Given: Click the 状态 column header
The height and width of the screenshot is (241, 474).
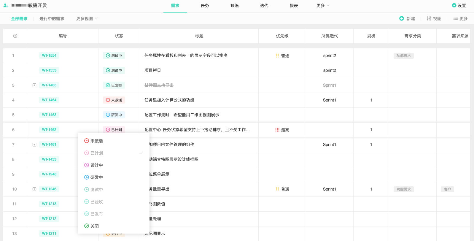Looking at the screenshot, I should pyautogui.click(x=119, y=36).
